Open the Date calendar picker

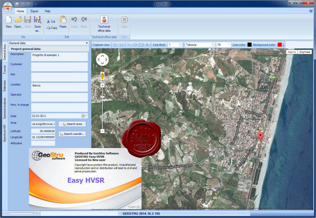pos(84,116)
